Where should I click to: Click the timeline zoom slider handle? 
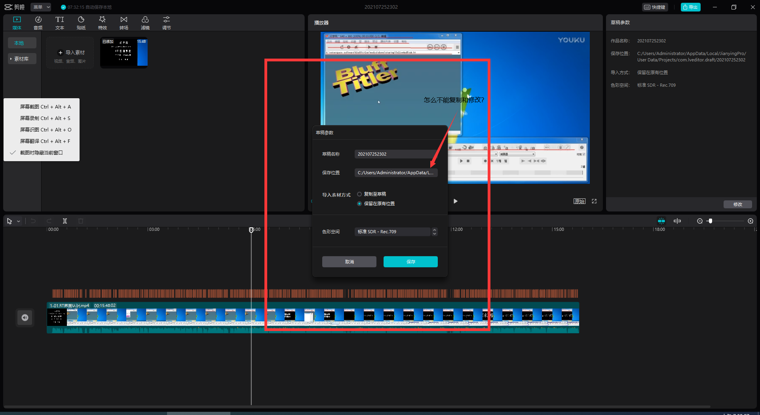click(x=711, y=221)
